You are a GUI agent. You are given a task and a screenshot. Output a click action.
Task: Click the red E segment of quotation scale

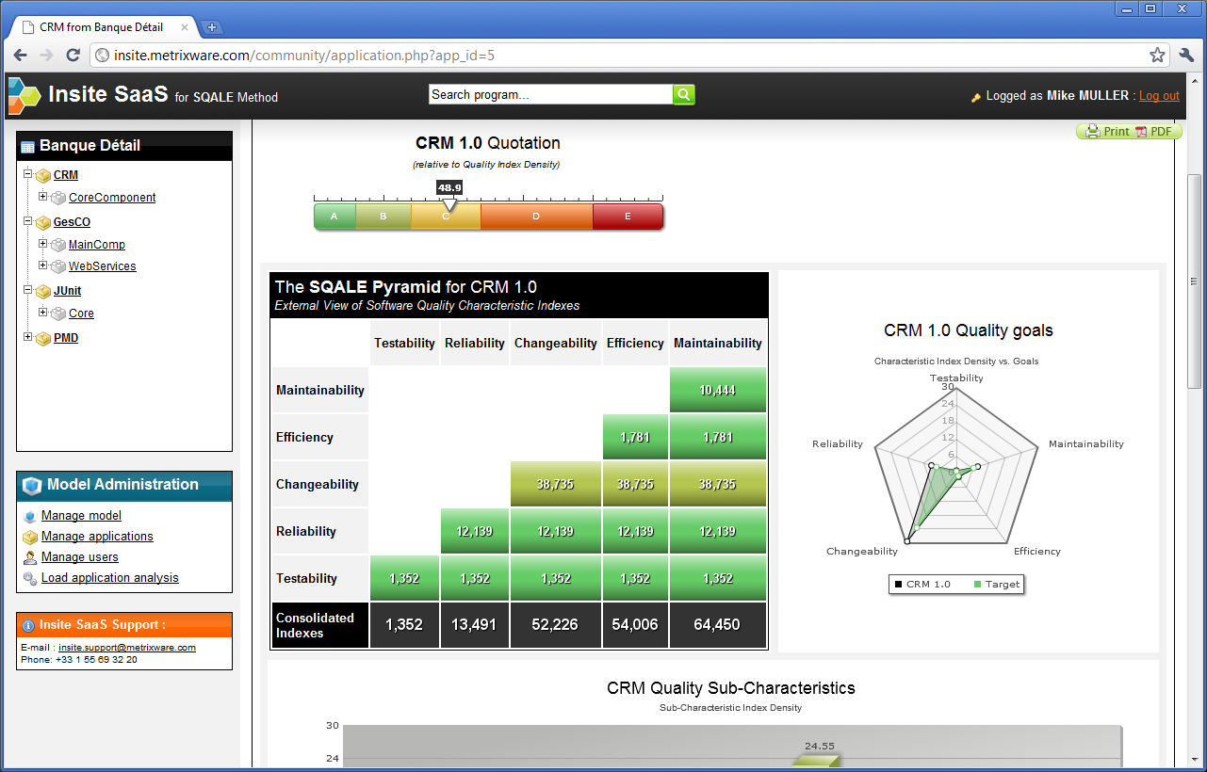pos(628,217)
